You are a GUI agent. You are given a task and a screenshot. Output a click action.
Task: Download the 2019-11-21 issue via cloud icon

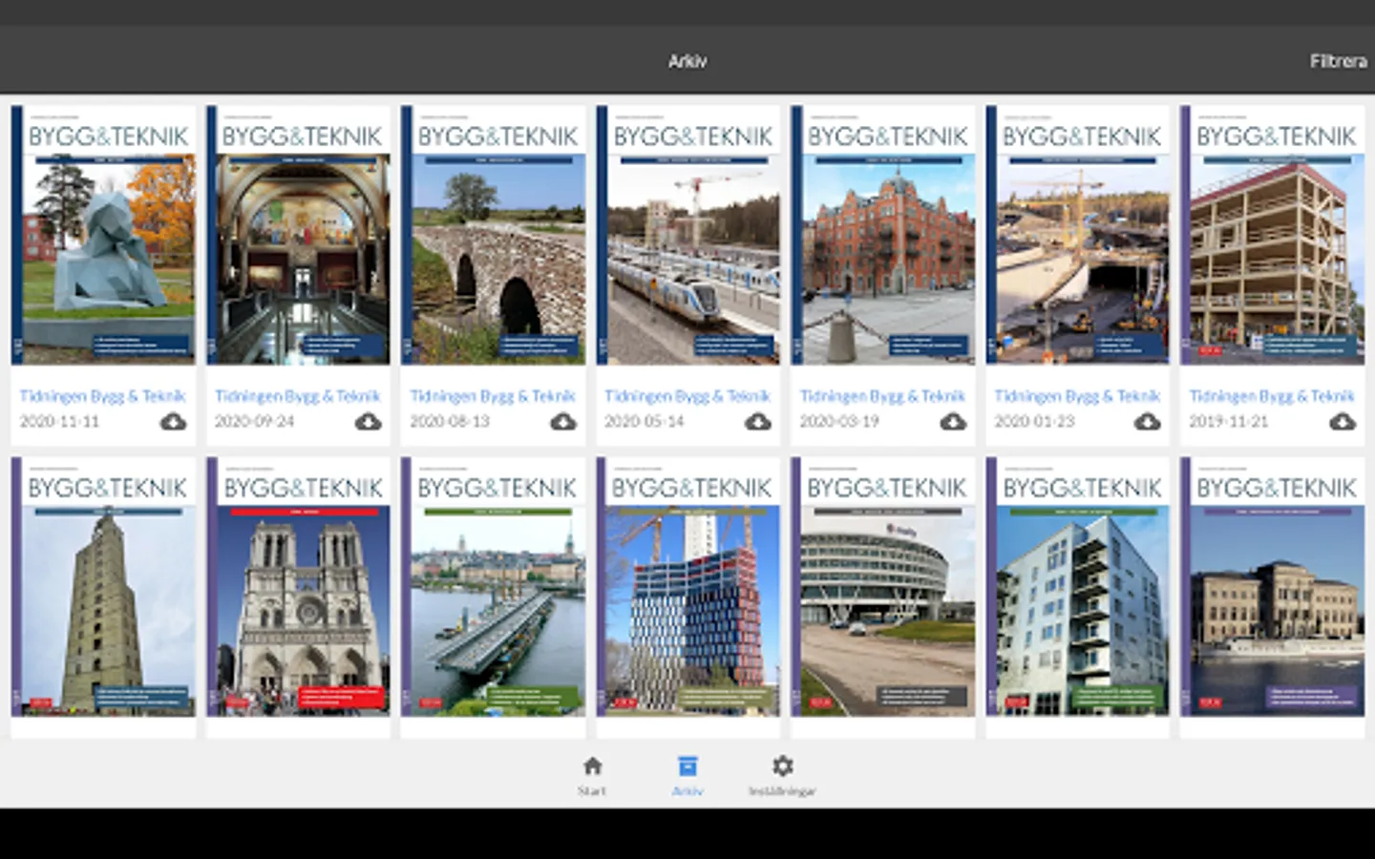(x=1342, y=422)
